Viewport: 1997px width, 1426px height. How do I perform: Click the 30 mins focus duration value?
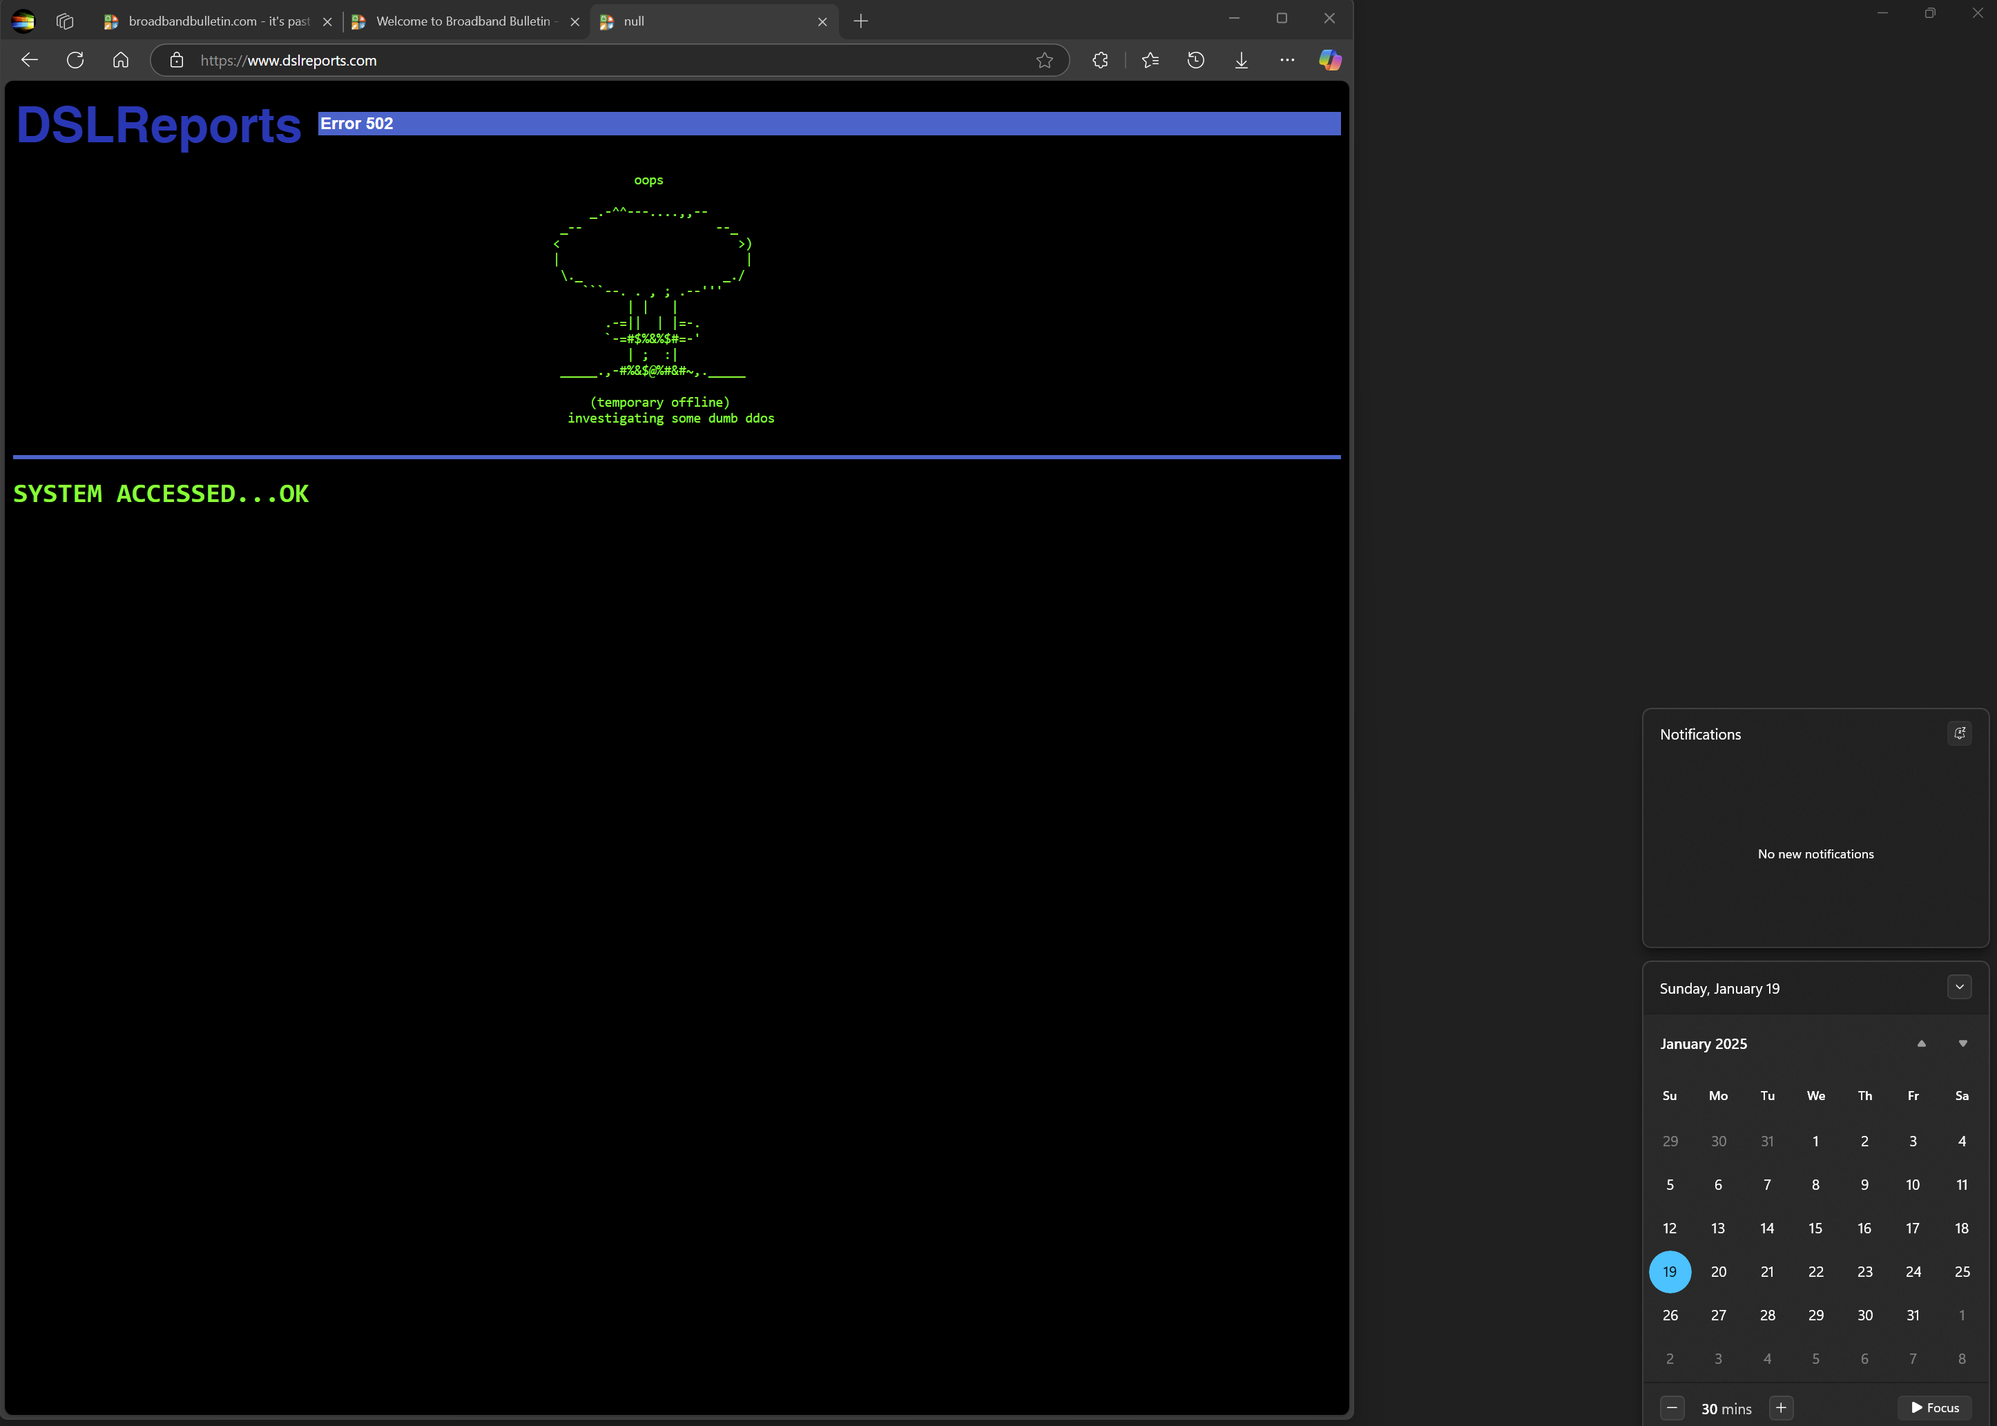pos(1726,1409)
